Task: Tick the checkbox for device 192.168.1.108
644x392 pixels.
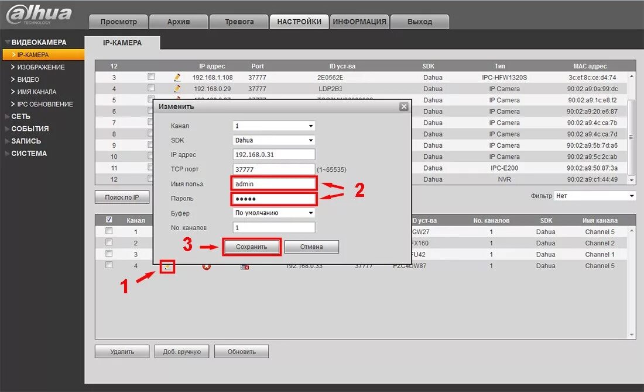Action: tap(151, 77)
